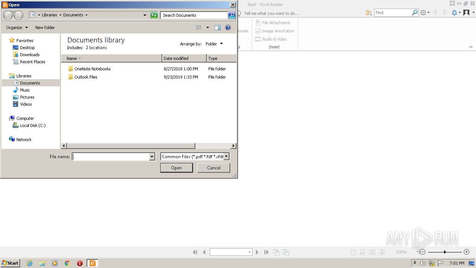This screenshot has height=268, width=476.
Task: Click the Foxit notification bell
Action: click(x=454, y=13)
